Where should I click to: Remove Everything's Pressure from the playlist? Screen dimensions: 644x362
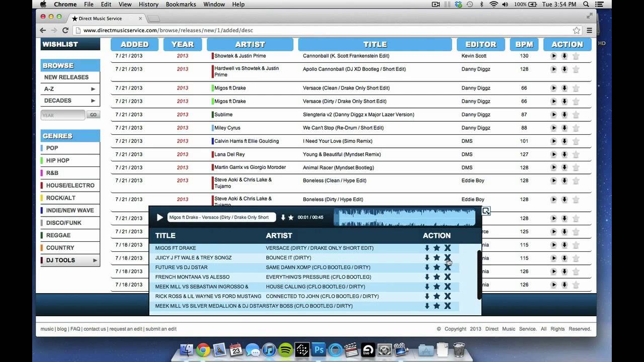(447, 277)
